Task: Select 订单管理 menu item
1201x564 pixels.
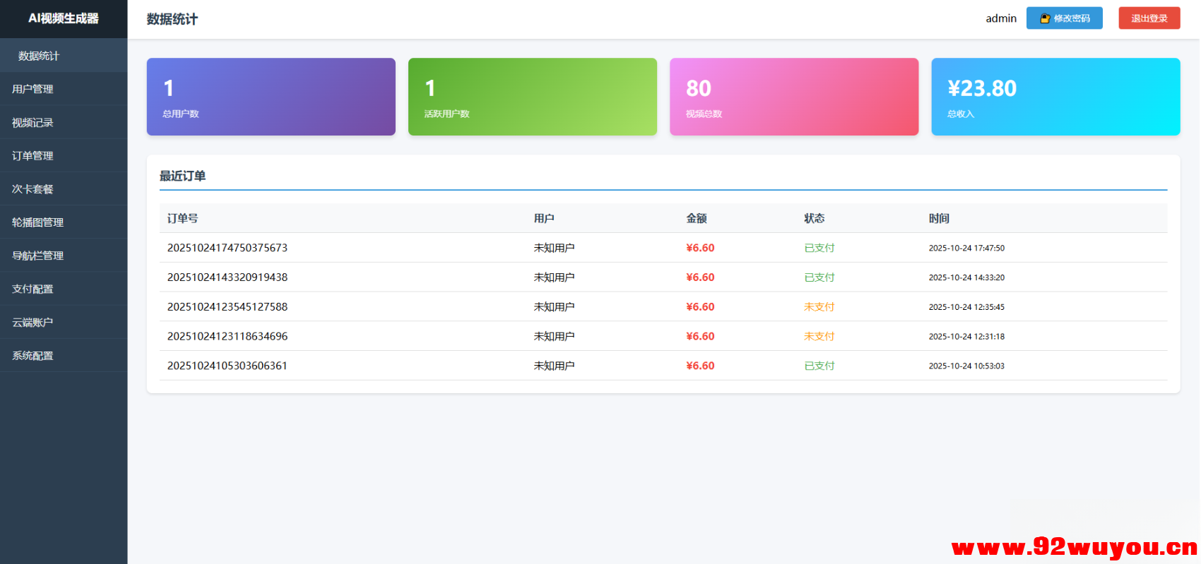Action: 33,156
